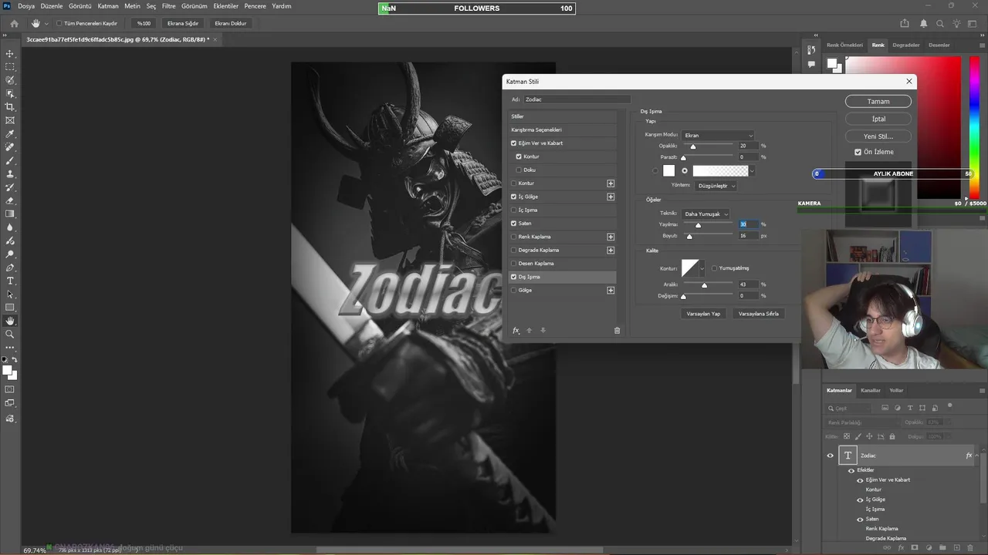This screenshot has height=555, width=988.
Task: Enable the Renk Kaplama checkbox
Action: pyautogui.click(x=514, y=237)
